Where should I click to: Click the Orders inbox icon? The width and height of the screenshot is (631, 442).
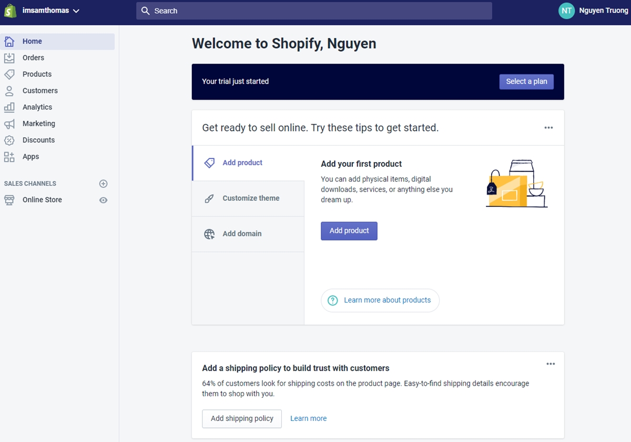[x=9, y=58]
